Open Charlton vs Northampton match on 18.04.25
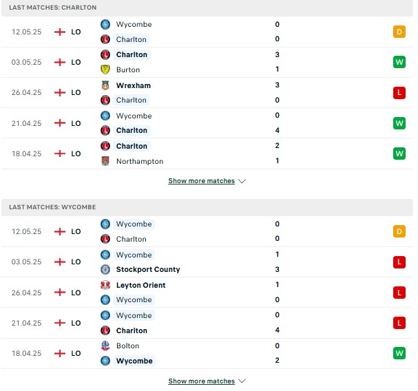This screenshot has height=391, width=418. point(207,154)
